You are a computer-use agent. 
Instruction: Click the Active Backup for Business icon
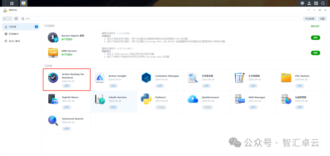[53, 78]
